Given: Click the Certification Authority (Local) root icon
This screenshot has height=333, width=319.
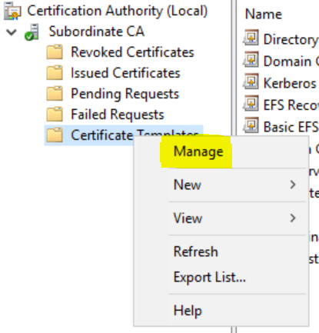Looking at the screenshot, I should tap(12, 11).
